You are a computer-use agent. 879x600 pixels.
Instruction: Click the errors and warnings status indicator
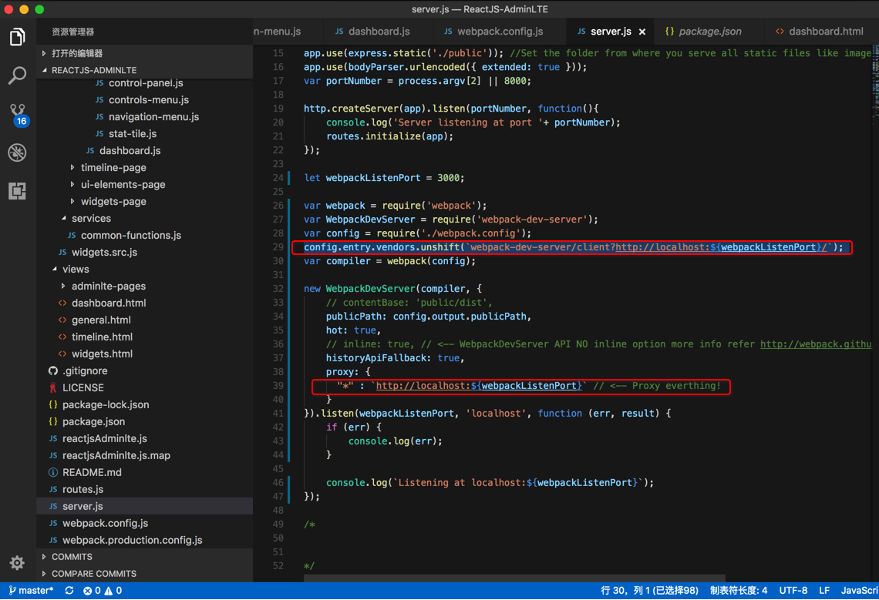(103, 591)
